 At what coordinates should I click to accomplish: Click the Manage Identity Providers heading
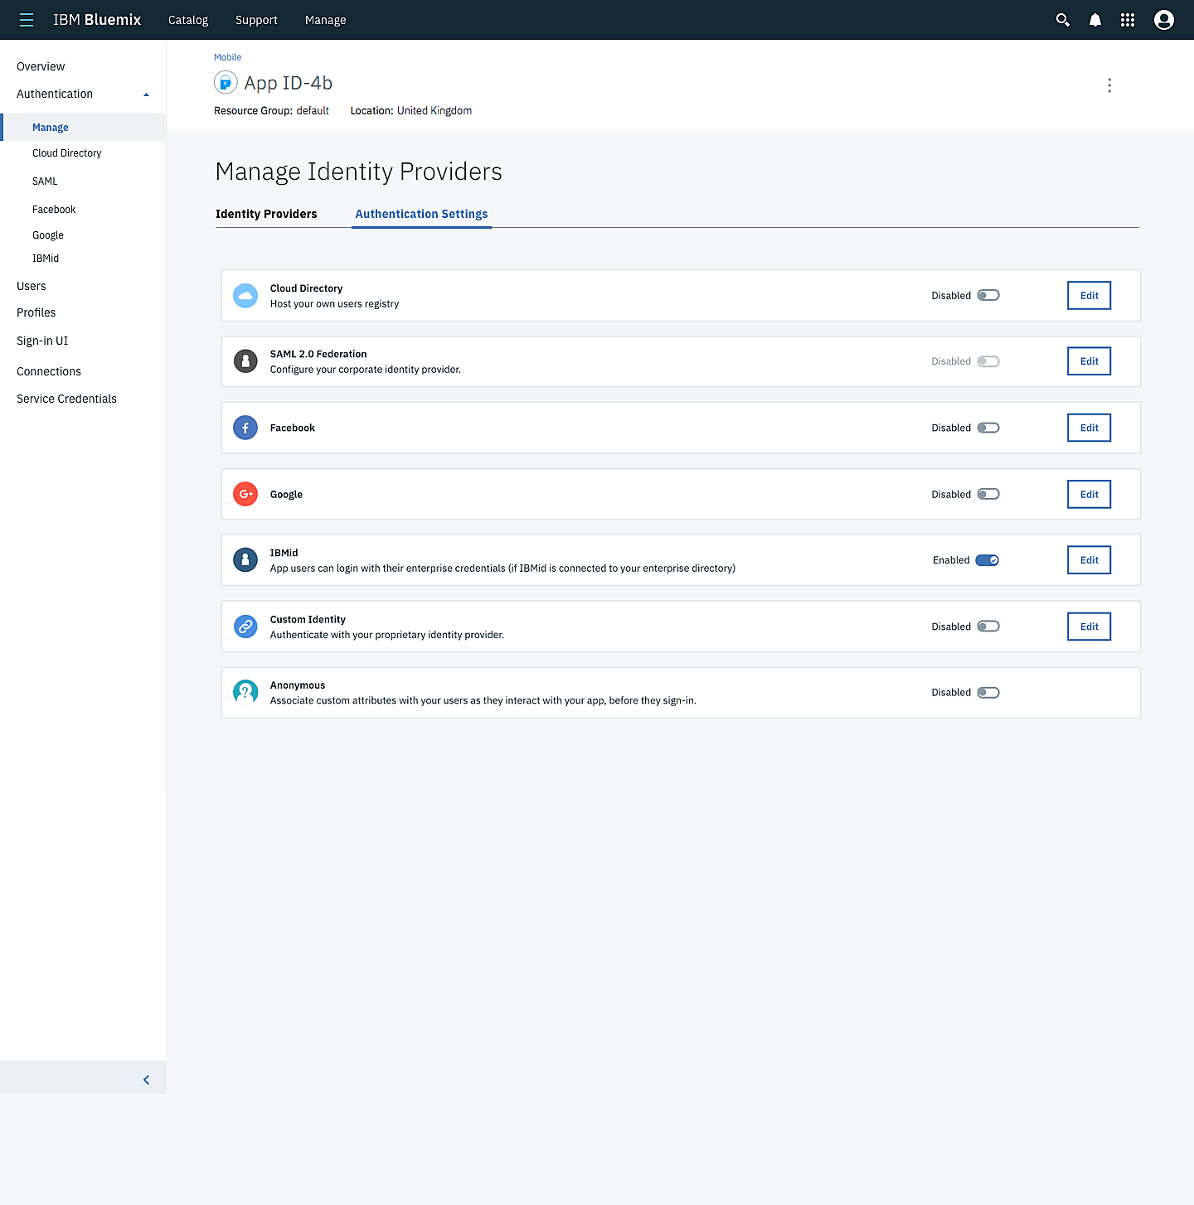coord(358,172)
